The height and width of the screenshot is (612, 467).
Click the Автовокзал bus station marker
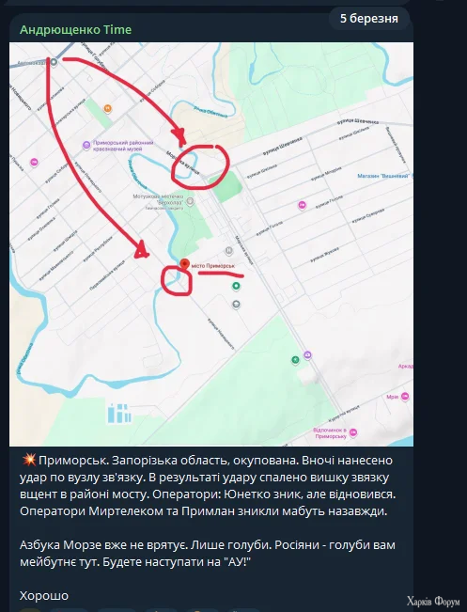tap(54, 62)
